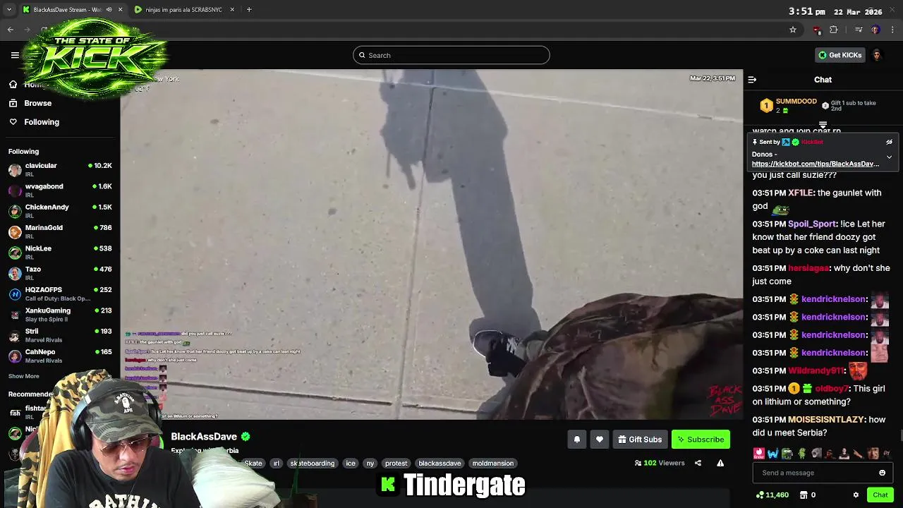
Task: Click the BlackAssDave channel name
Action: pyautogui.click(x=204, y=437)
